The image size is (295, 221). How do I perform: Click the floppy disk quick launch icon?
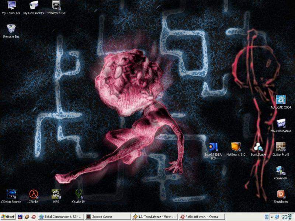point(20,217)
